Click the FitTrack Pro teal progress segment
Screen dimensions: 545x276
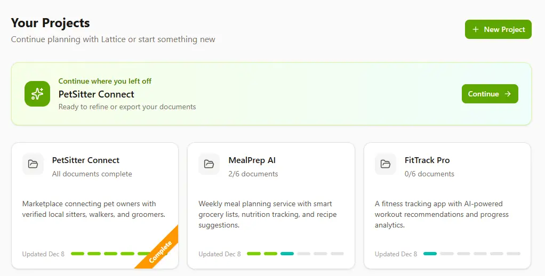pyautogui.click(x=430, y=254)
